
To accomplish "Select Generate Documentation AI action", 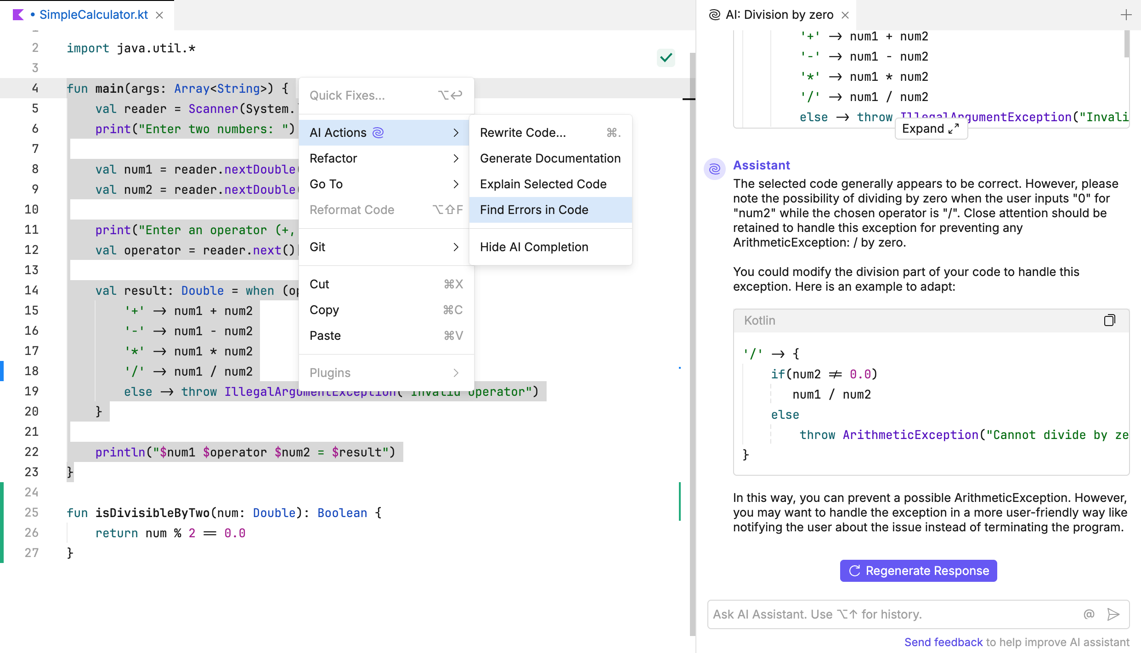I will click(x=550, y=158).
